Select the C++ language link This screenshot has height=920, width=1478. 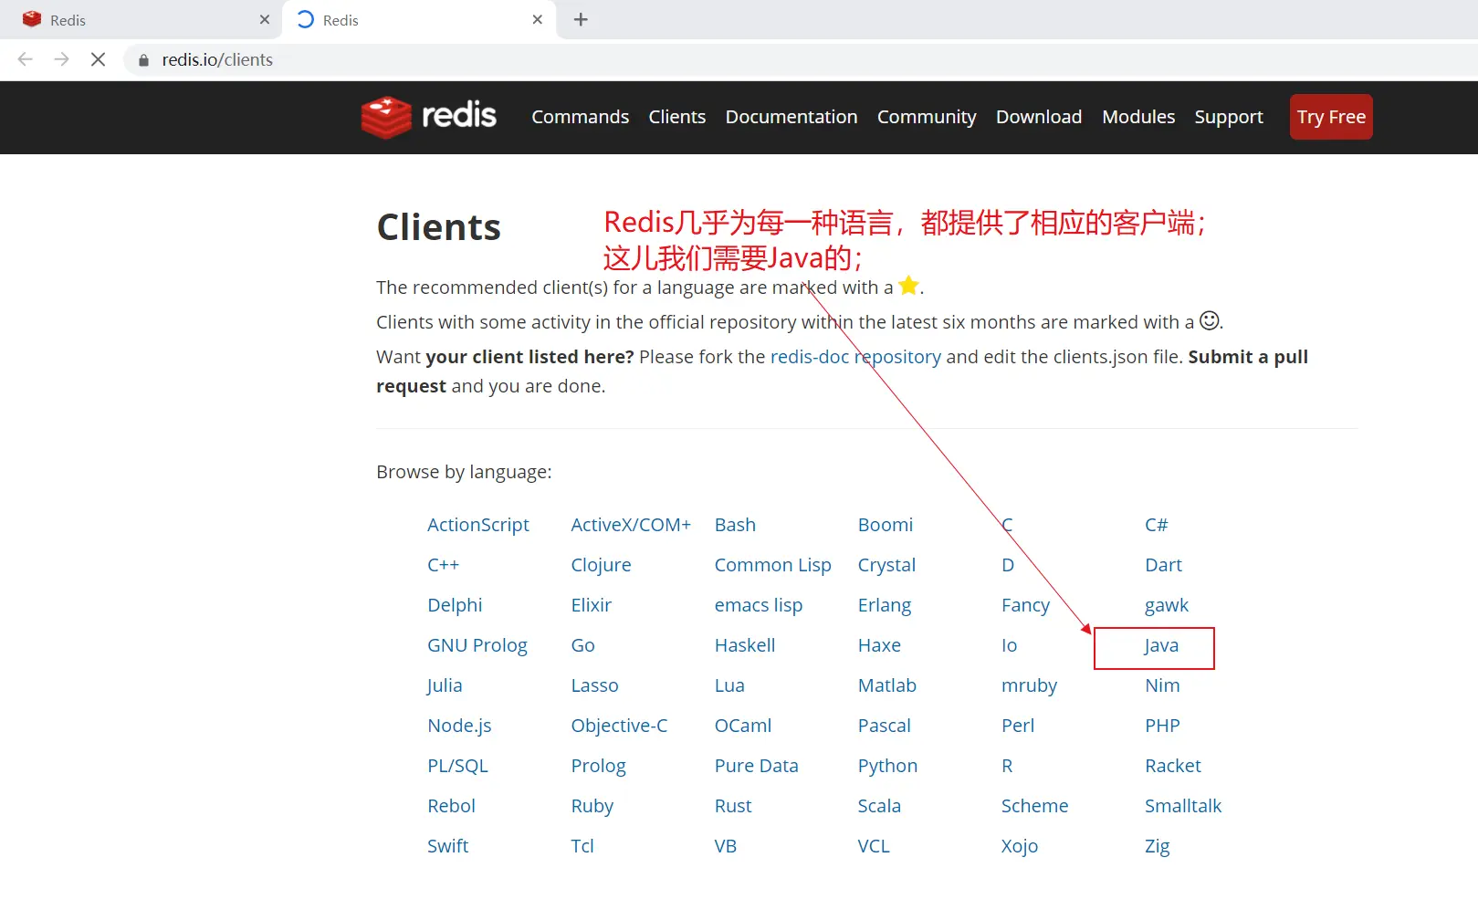pos(444,565)
